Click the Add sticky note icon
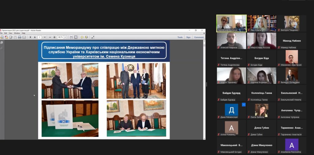 [x=82, y=37]
